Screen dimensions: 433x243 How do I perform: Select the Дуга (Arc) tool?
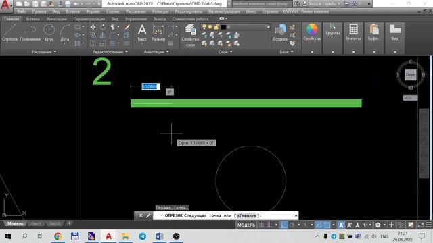[x=65, y=33]
